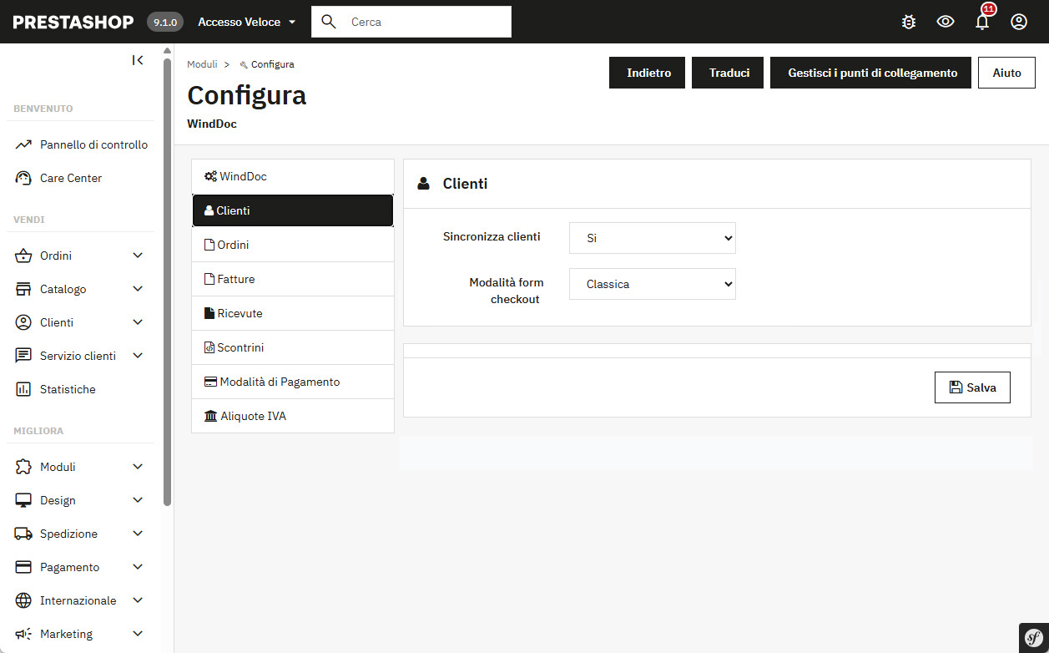Switch to the Scontrini tab
This screenshot has height=653, width=1049.
click(293, 347)
